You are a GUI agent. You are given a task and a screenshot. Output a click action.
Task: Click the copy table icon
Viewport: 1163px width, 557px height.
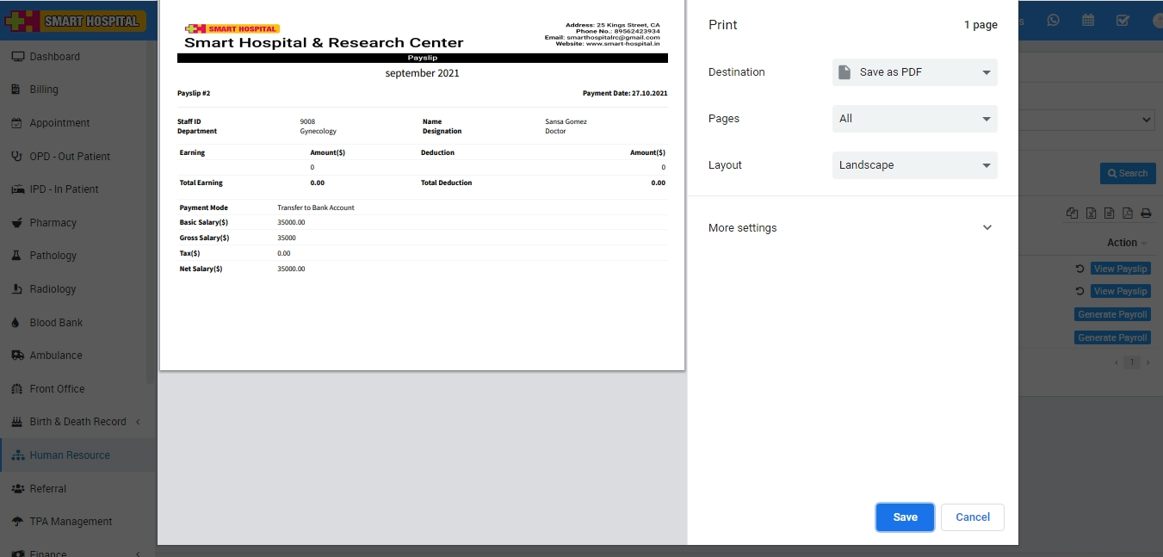(1072, 214)
